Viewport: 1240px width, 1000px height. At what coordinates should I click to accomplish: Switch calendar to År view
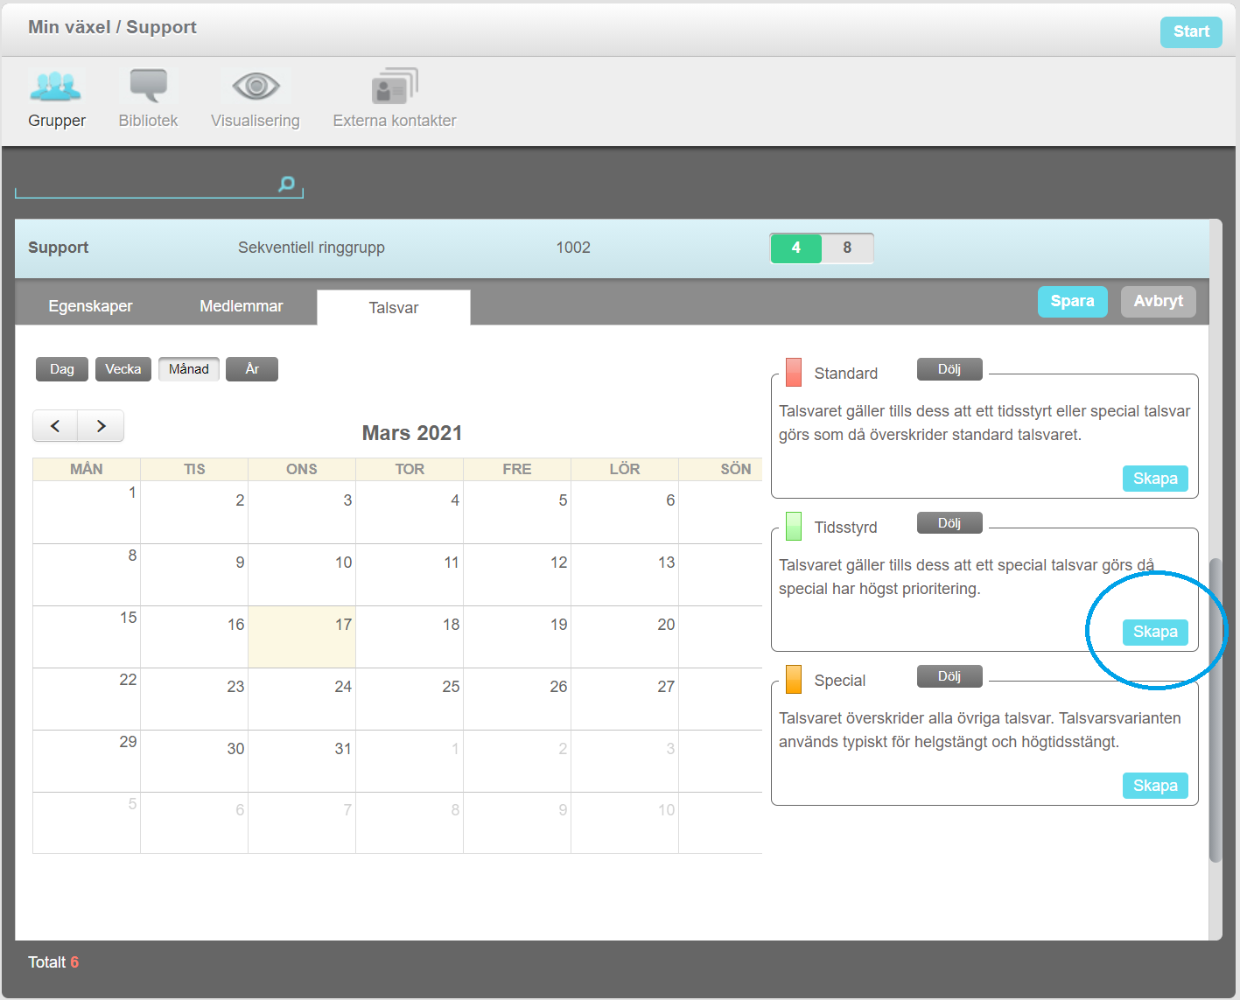pos(252,369)
